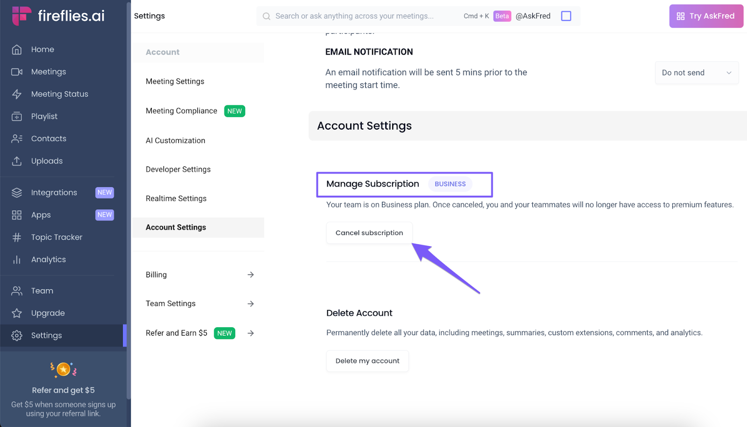This screenshot has width=747, height=427.
Task: Click the Apps grid icon
Action: pyautogui.click(x=17, y=215)
